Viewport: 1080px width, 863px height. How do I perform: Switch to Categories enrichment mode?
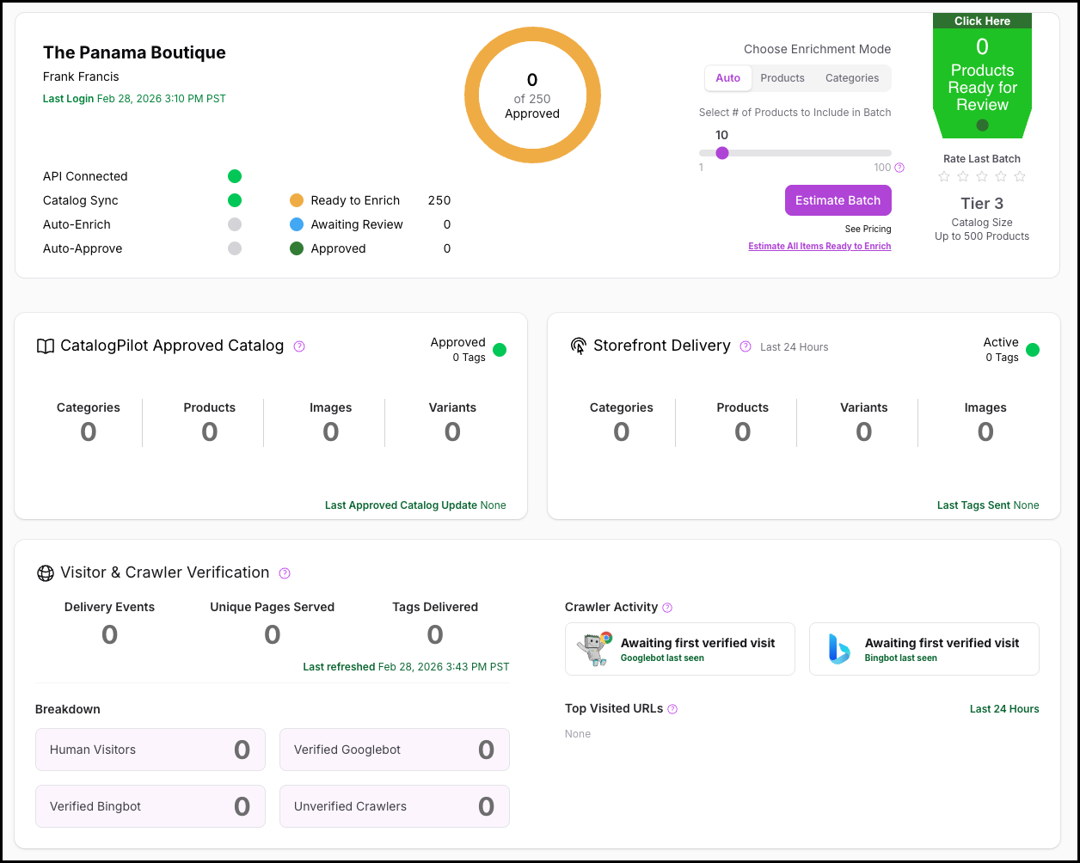coord(851,78)
